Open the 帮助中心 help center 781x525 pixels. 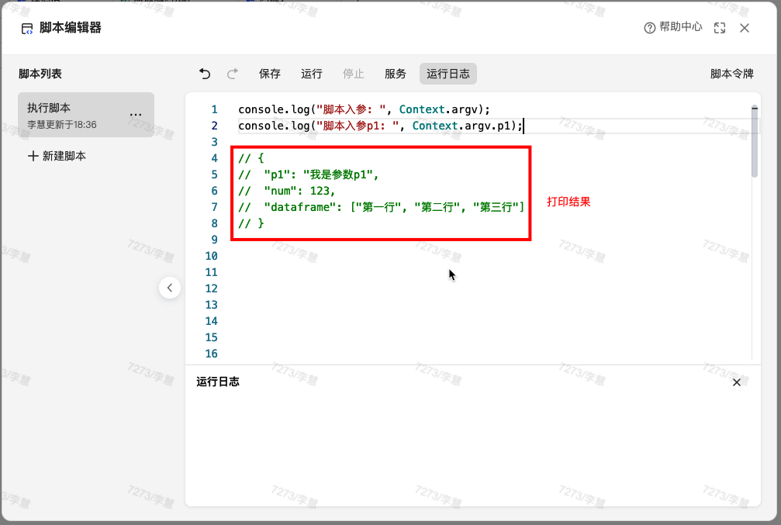click(673, 27)
